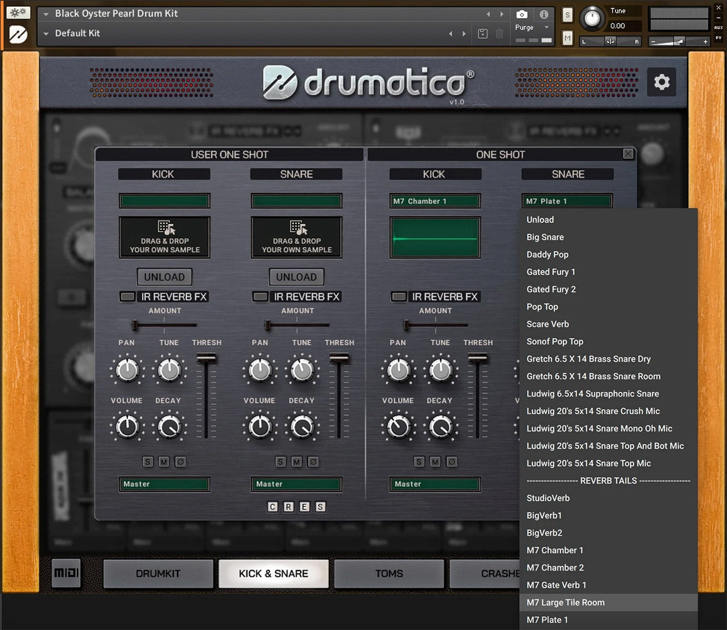Go to next instrument arrow
This screenshot has height=630, width=727.
point(502,14)
